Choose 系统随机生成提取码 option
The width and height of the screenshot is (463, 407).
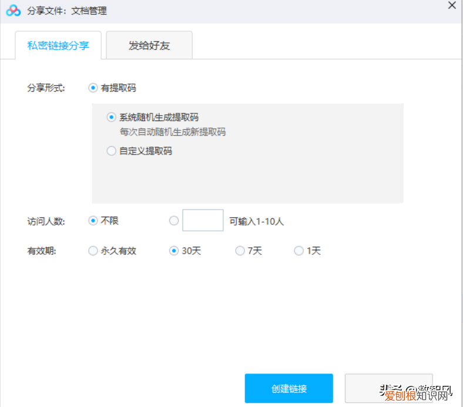pyautogui.click(x=111, y=117)
